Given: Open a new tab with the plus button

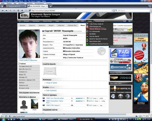Looking at the screenshot, I should pos(51,7).
